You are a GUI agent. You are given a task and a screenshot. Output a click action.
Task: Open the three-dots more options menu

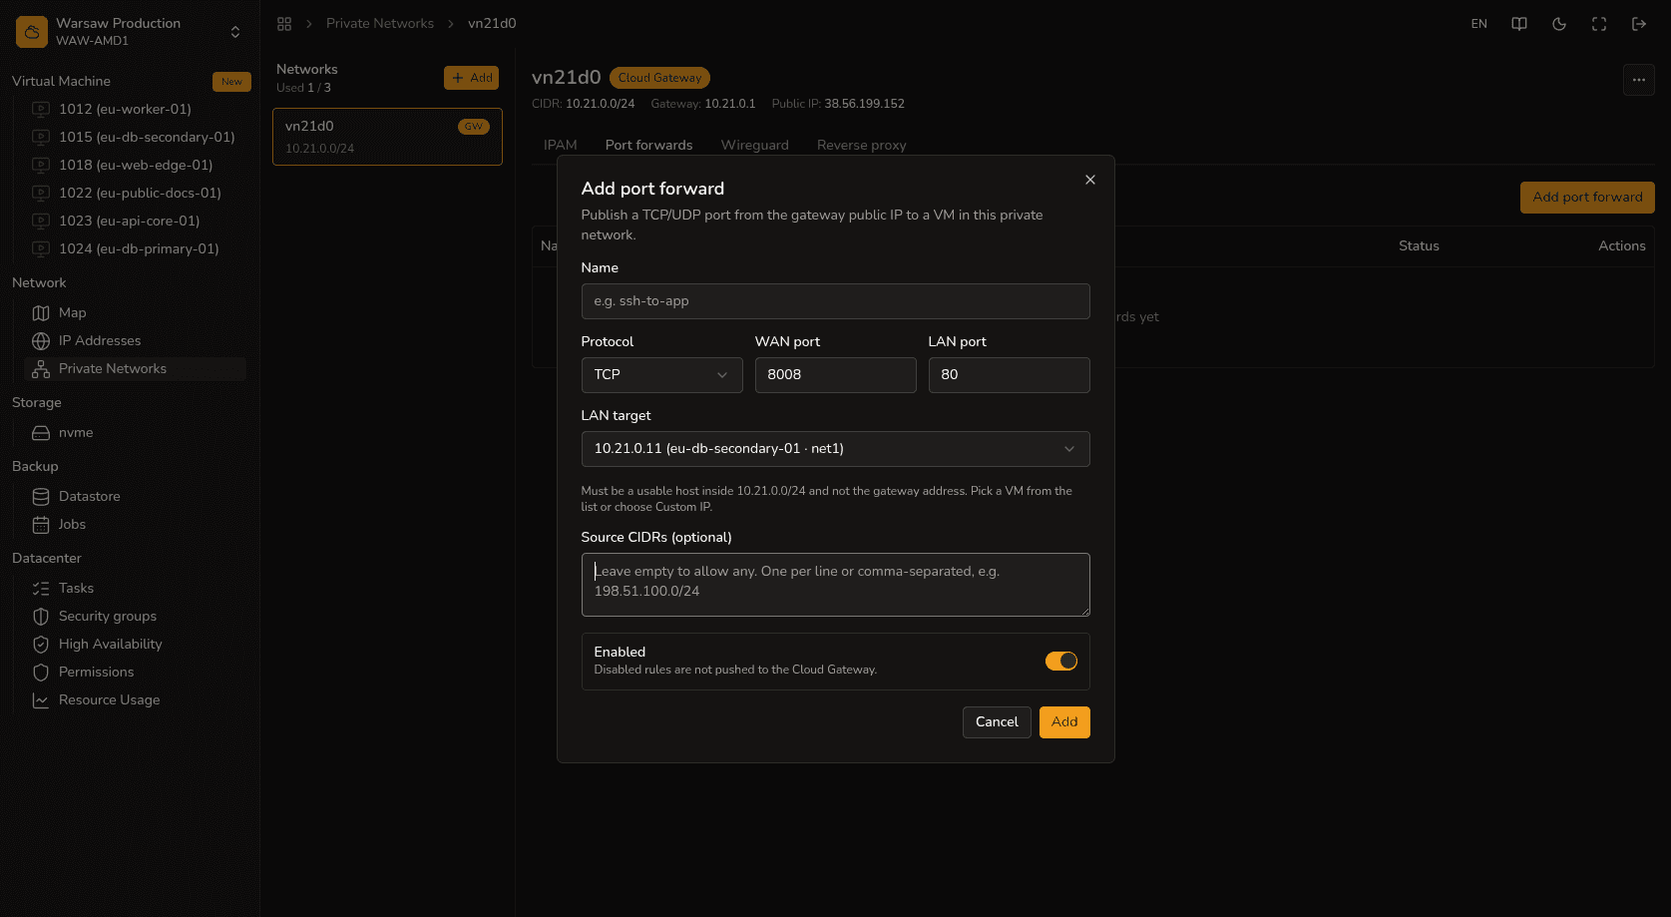pos(1639,80)
